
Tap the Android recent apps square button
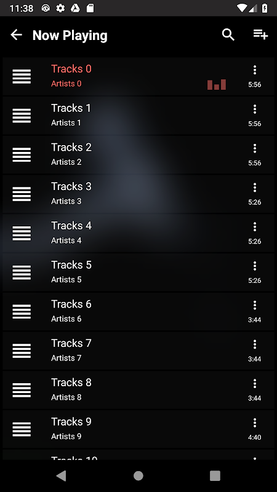click(x=215, y=476)
